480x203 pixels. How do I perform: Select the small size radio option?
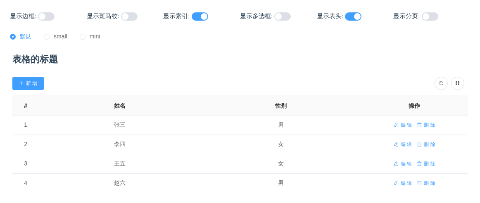(x=47, y=37)
